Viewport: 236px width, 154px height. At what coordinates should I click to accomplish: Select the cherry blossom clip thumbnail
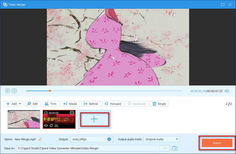pos(24,119)
